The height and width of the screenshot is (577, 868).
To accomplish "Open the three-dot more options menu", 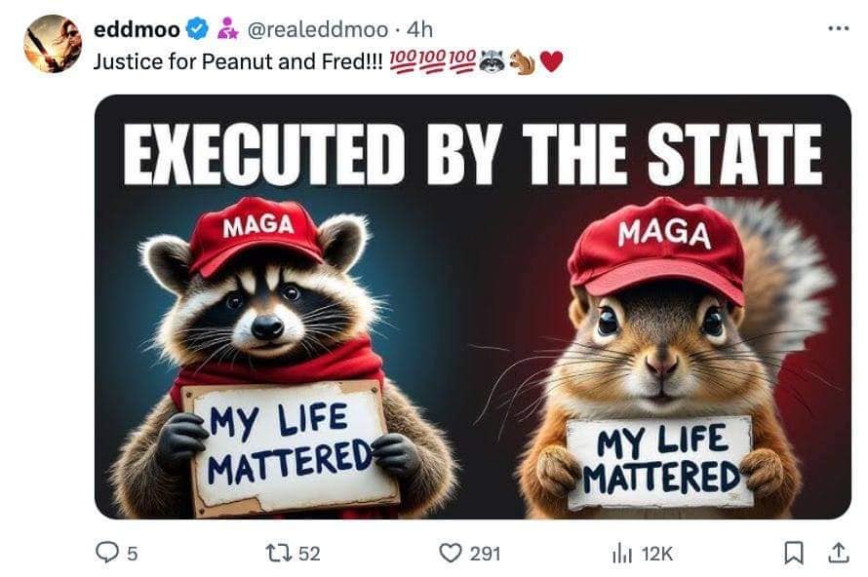I will pos(837,28).
